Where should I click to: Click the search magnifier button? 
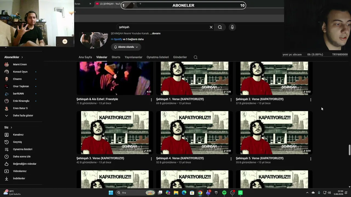220,27
